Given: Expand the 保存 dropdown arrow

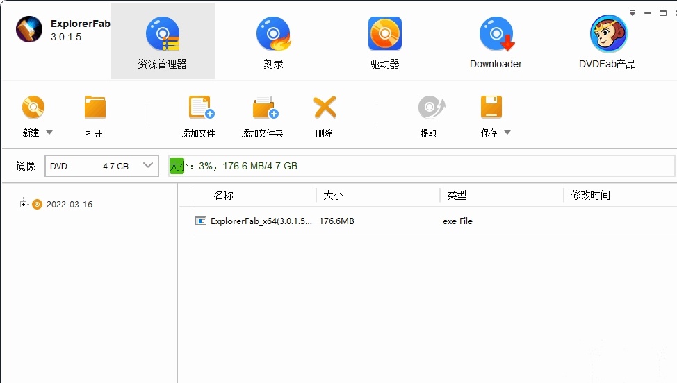Looking at the screenshot, I should 507,133.
